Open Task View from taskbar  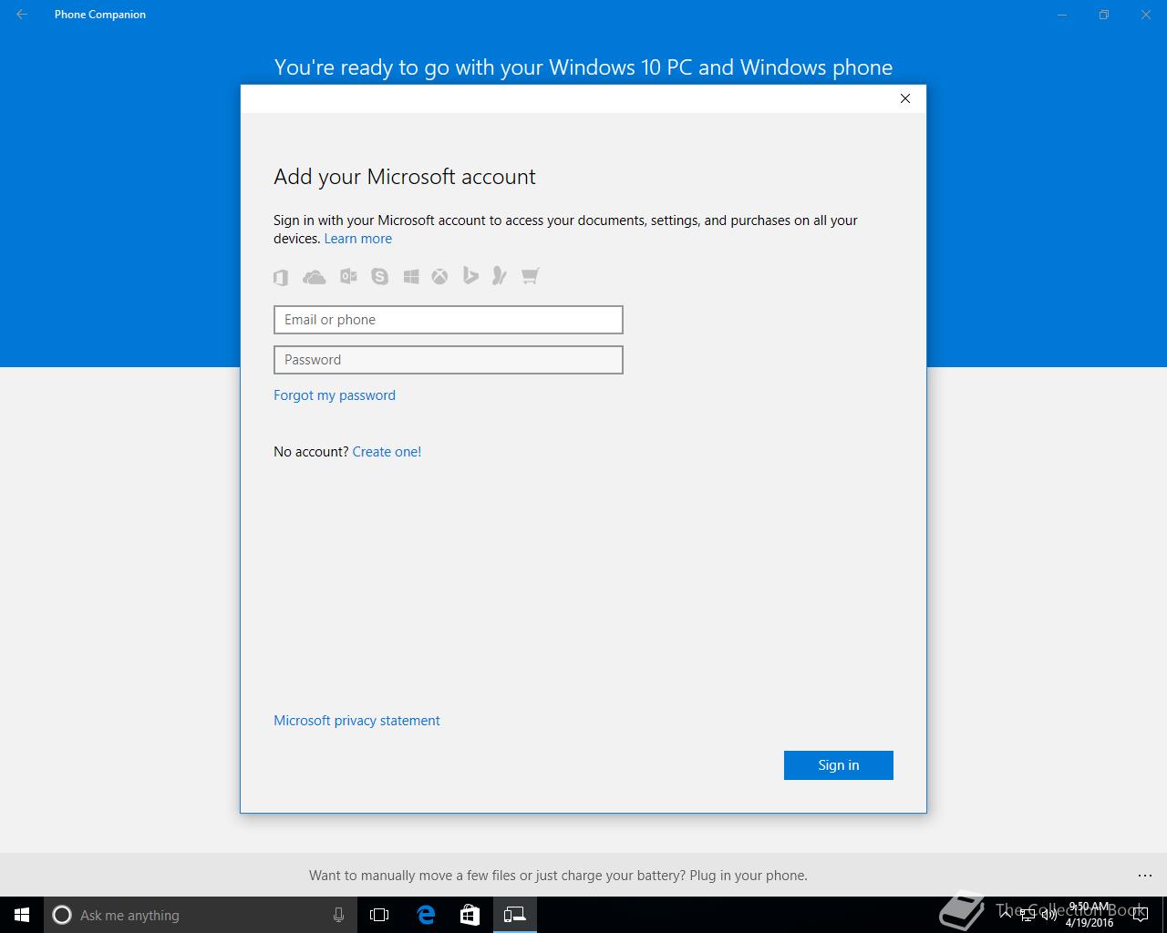click(379, 915)
